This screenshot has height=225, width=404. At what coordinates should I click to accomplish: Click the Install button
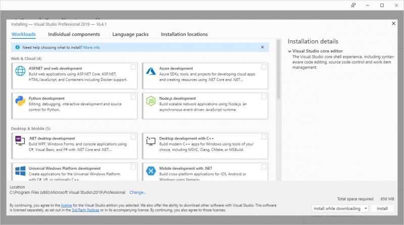coord(382,208)
